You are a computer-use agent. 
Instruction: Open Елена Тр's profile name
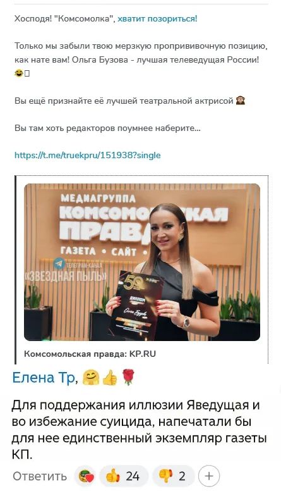[44, 378]
